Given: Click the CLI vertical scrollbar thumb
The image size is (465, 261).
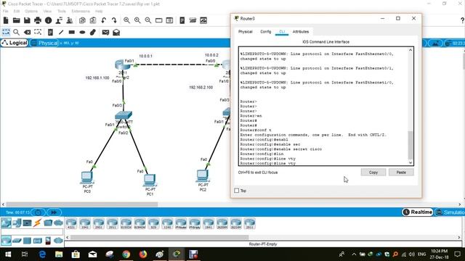Looking at the screenshot, I should (411, 145).
